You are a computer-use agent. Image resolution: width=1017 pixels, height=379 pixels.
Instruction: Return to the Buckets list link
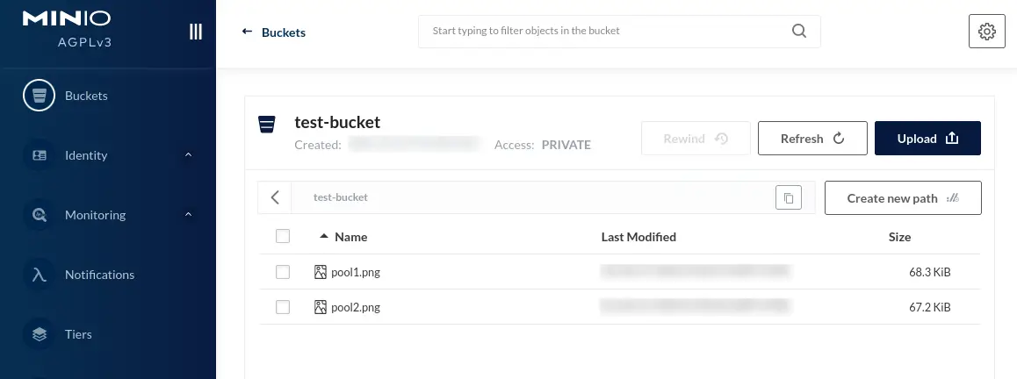pos(273,32)
